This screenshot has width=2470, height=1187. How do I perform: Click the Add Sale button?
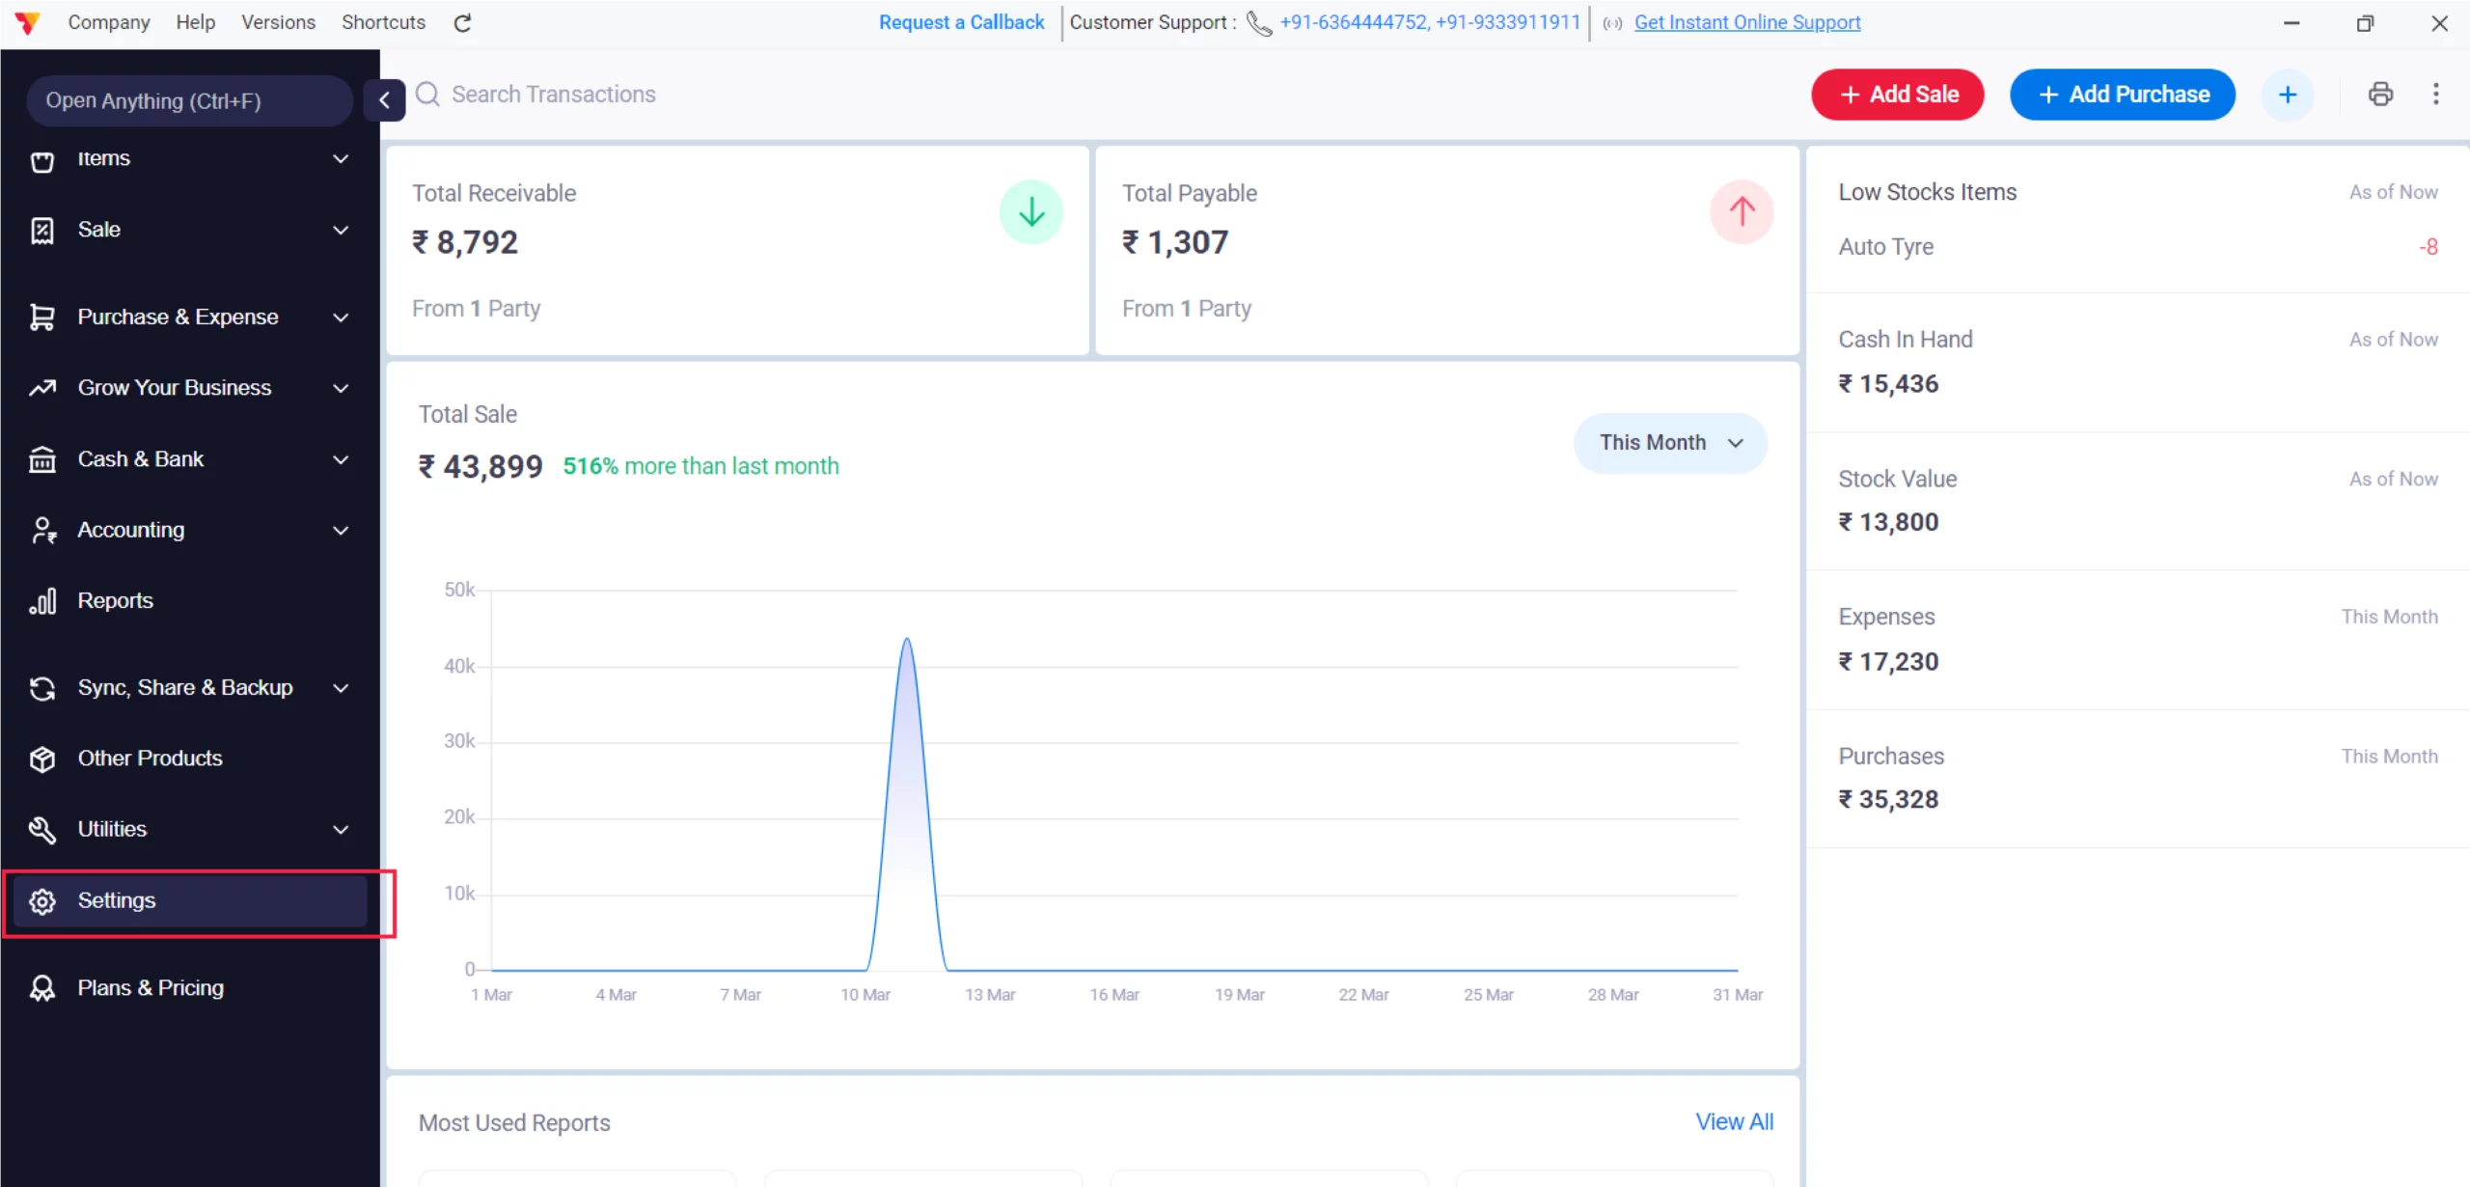1897,95
